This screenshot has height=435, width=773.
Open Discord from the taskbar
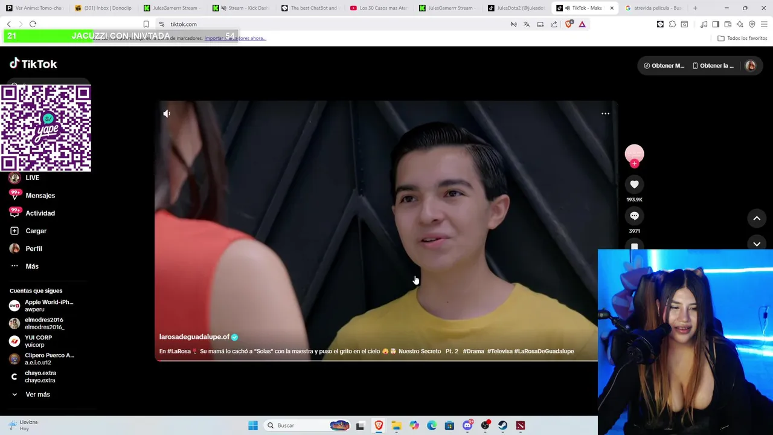pyautogui.click(x=467, y=425)
